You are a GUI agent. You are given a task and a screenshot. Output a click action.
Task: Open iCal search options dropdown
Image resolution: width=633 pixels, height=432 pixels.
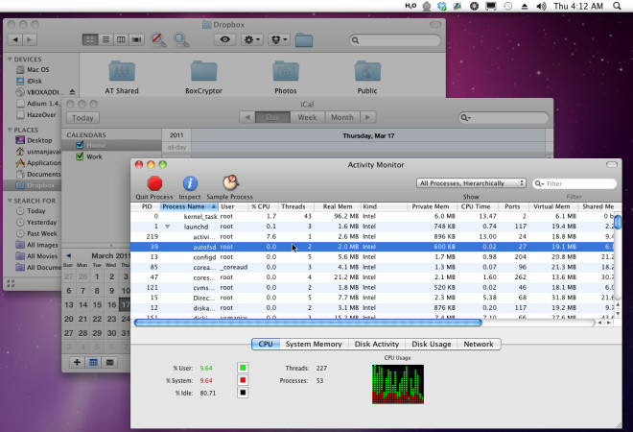click(466, 117)
